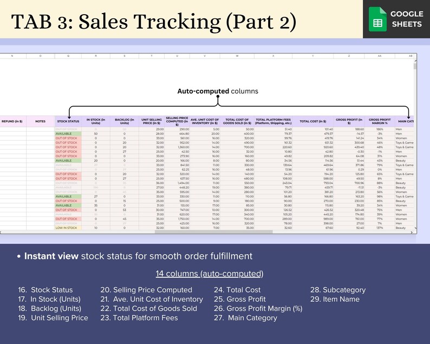This screenshot has width=430, height=344.
Task: Click the horizontal scrollbar thumb
Action: coord(213,232)
